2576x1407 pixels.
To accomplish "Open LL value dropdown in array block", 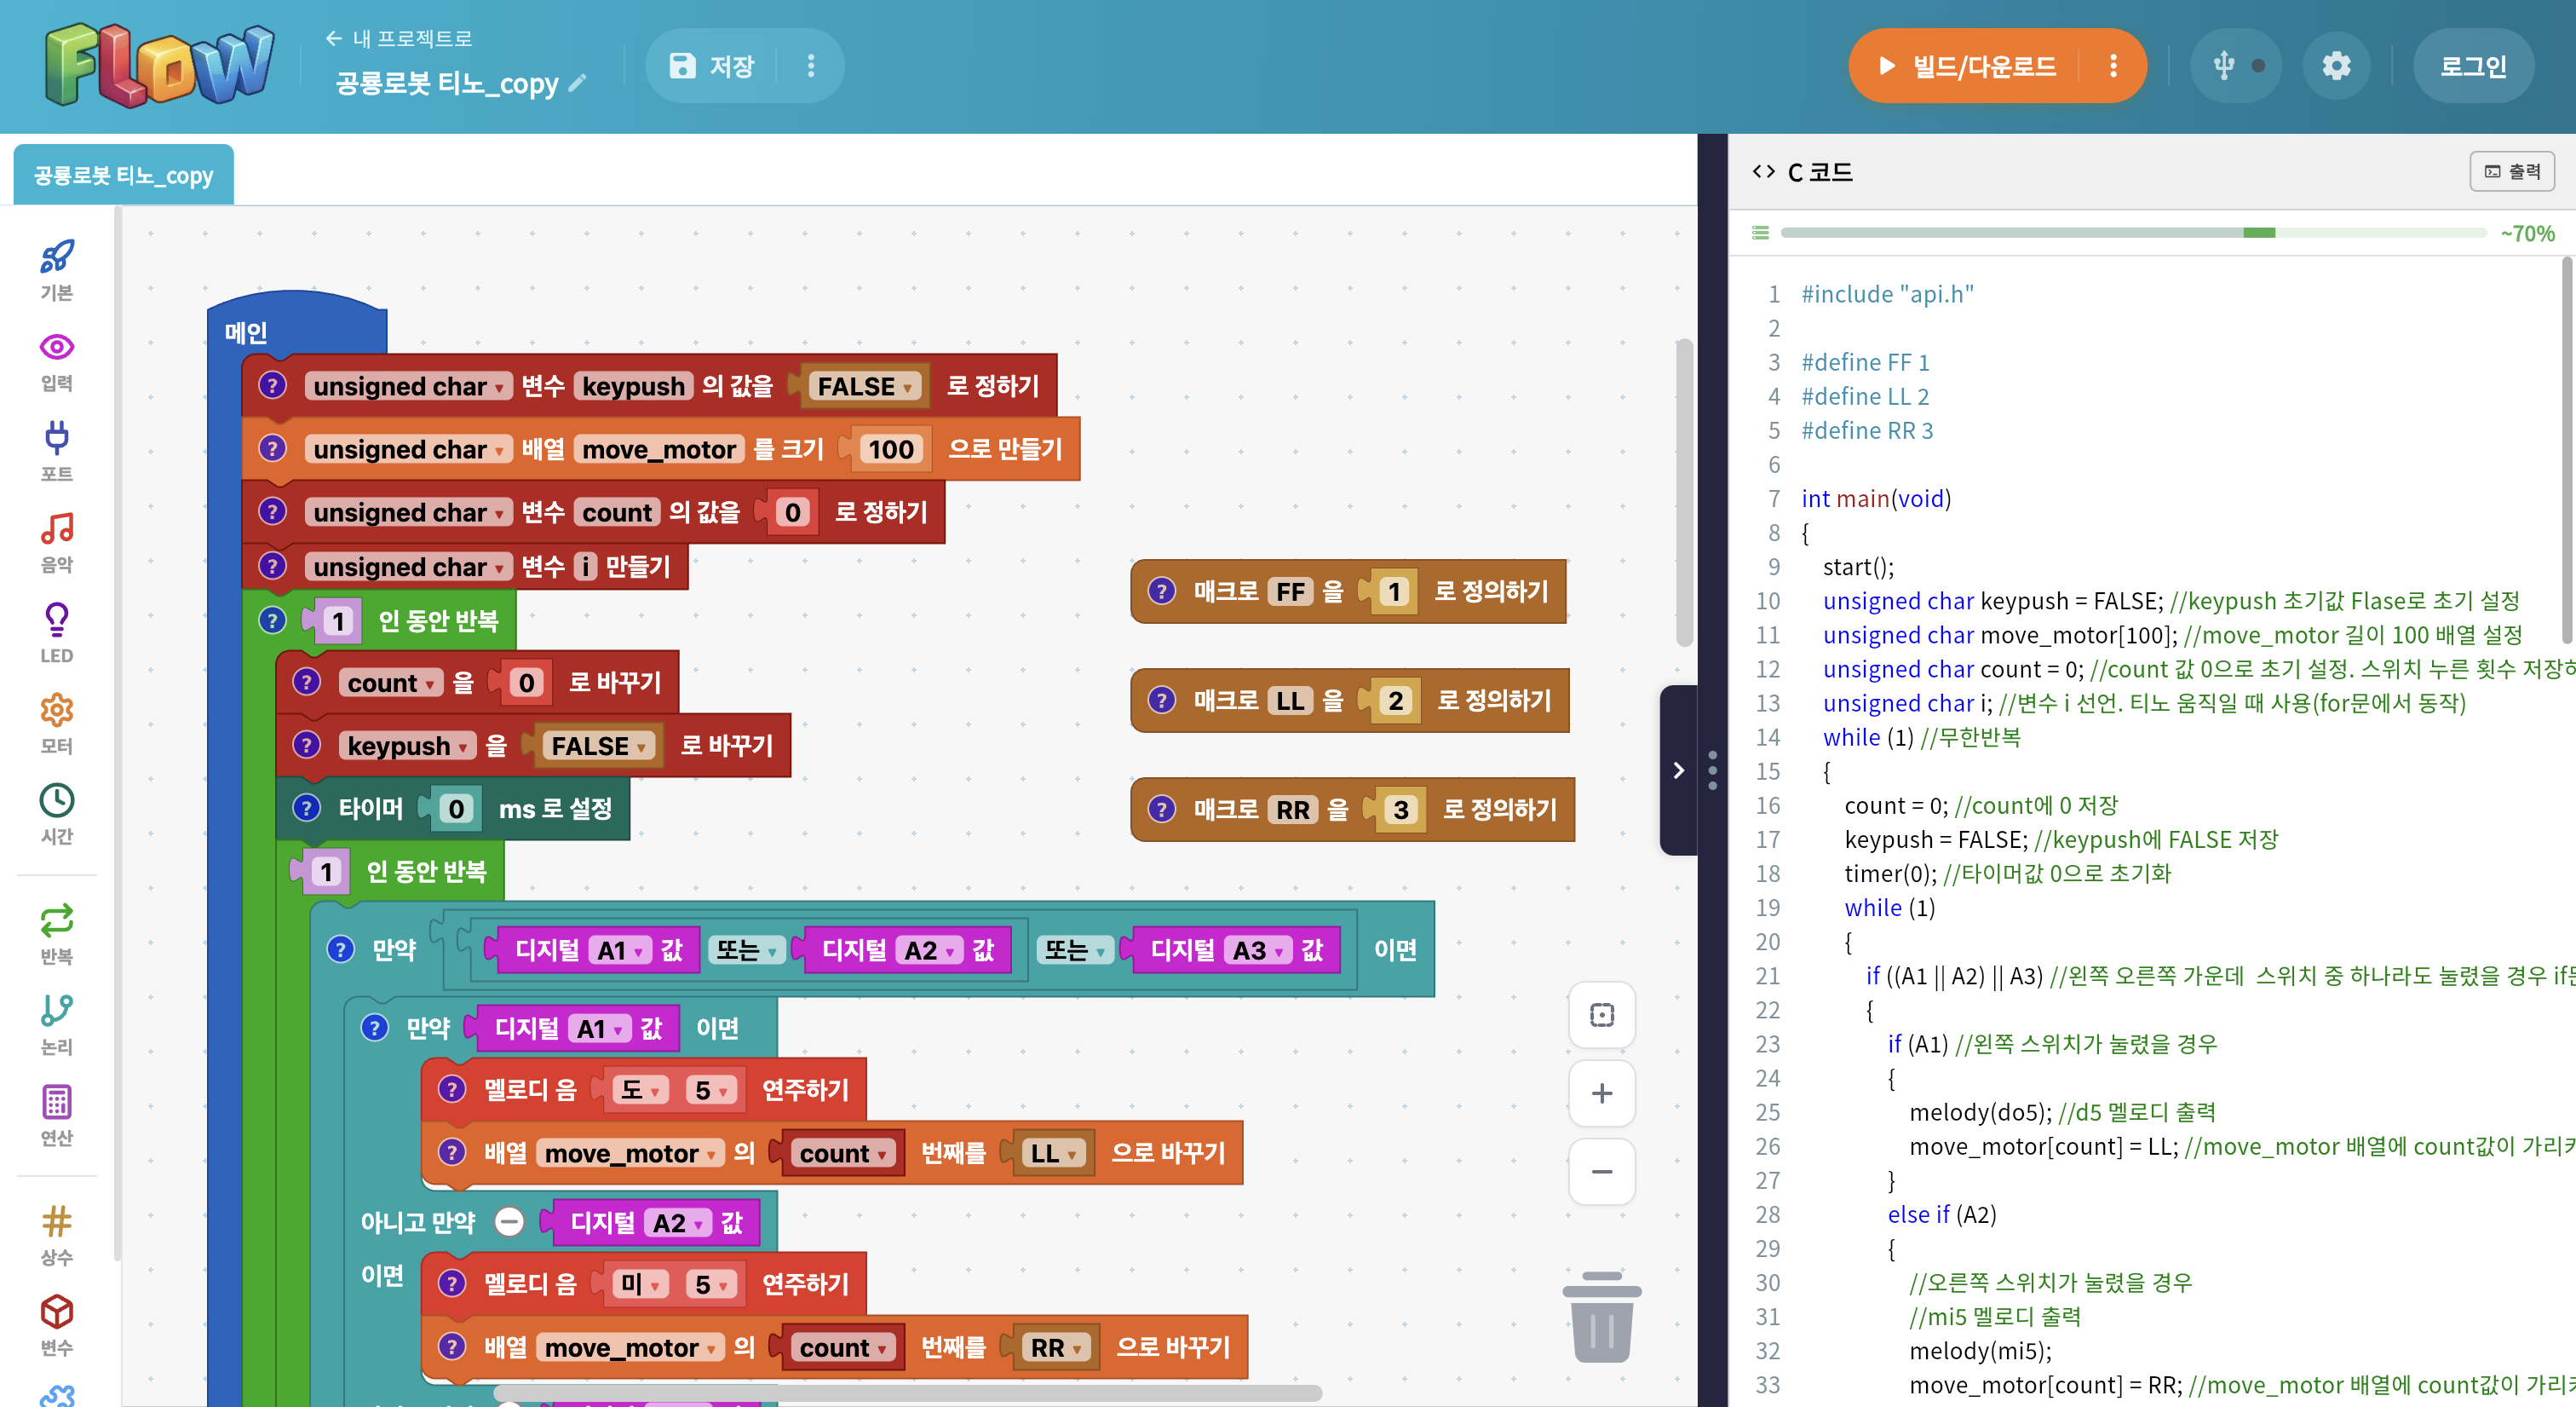I will click(1053, 1153).
